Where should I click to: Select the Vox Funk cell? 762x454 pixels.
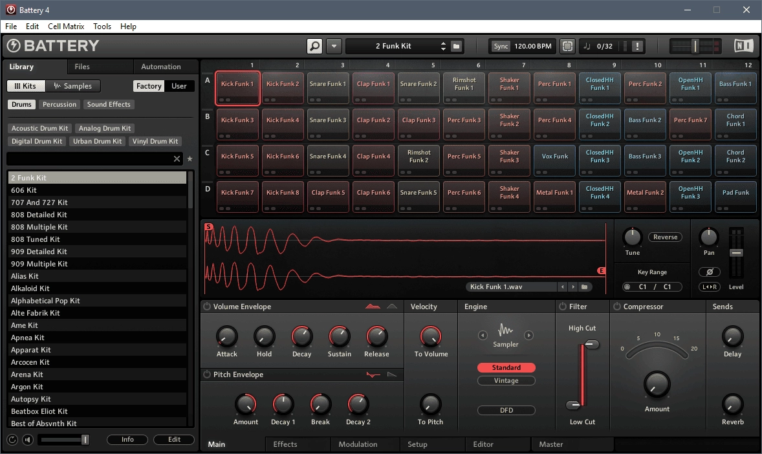pos(554,160)
